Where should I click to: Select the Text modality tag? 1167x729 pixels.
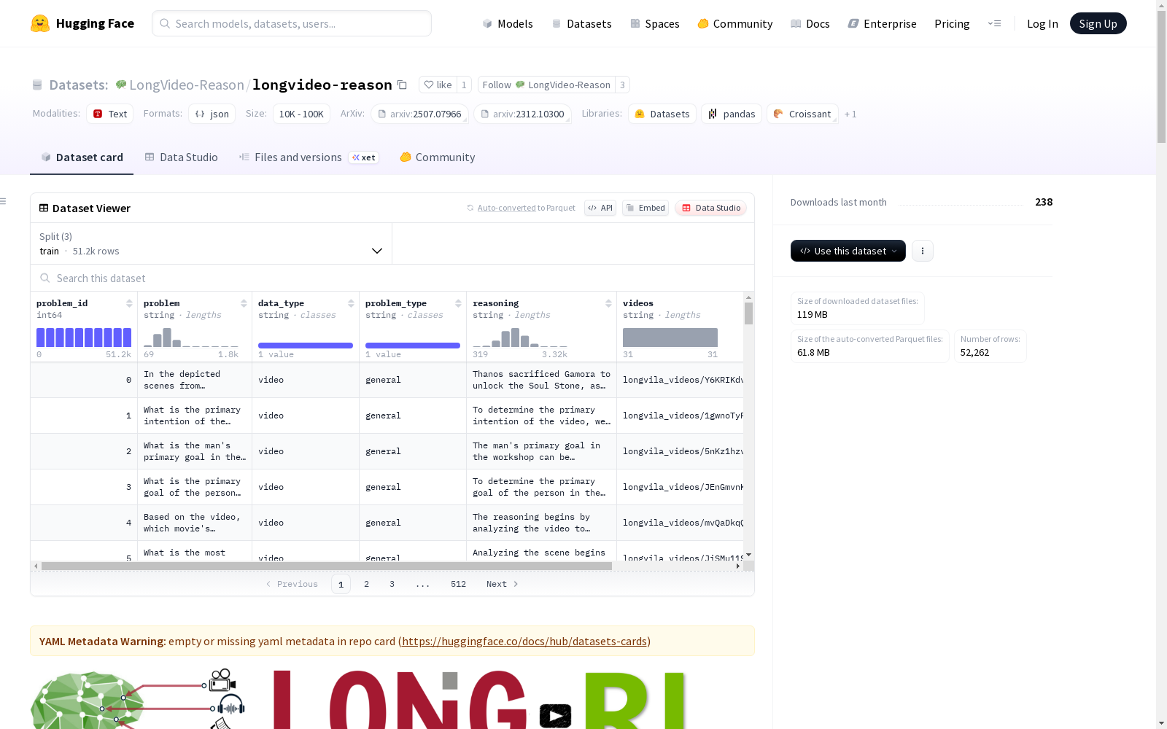[x=110, y=114]
